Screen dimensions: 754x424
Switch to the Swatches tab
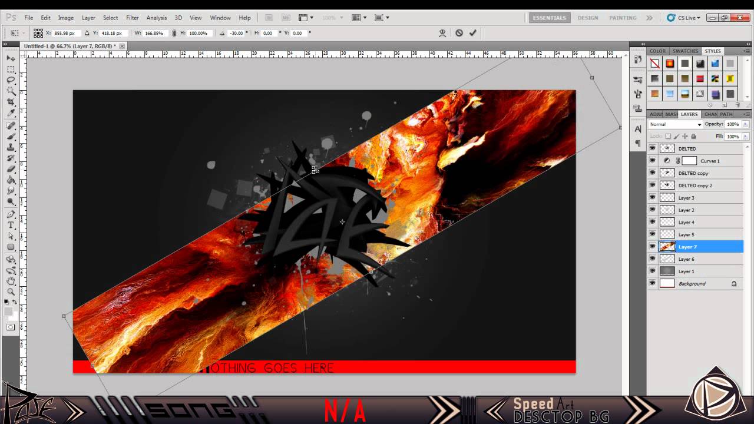coord(686,51)
